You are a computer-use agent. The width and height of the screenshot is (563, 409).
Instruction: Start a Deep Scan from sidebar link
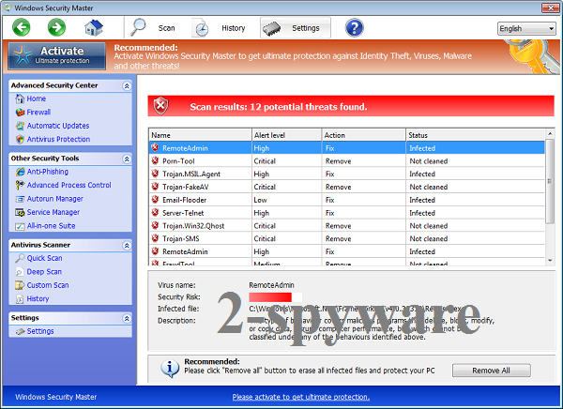pyautogui.click(x=44, y=272)
